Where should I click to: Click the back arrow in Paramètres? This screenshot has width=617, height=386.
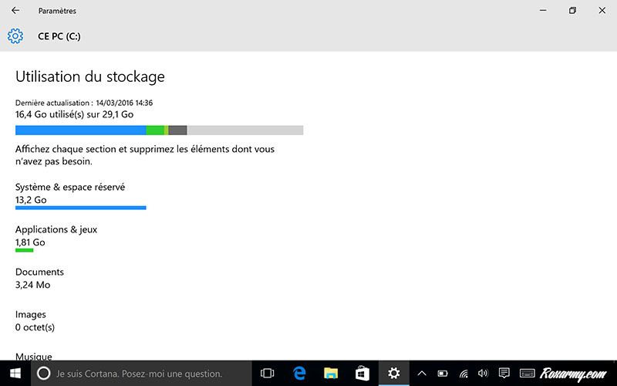pos(15,11)
